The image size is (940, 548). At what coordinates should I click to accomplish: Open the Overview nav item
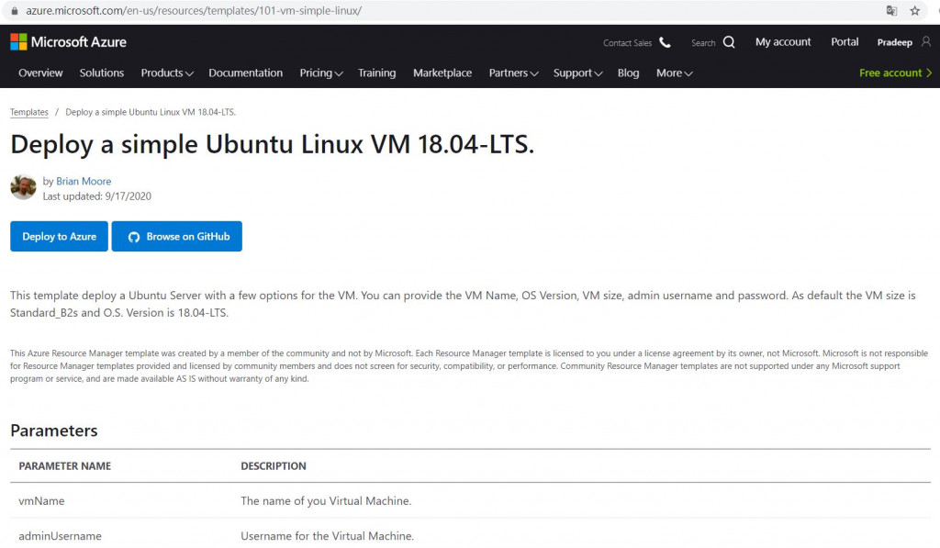click(40, 73)
